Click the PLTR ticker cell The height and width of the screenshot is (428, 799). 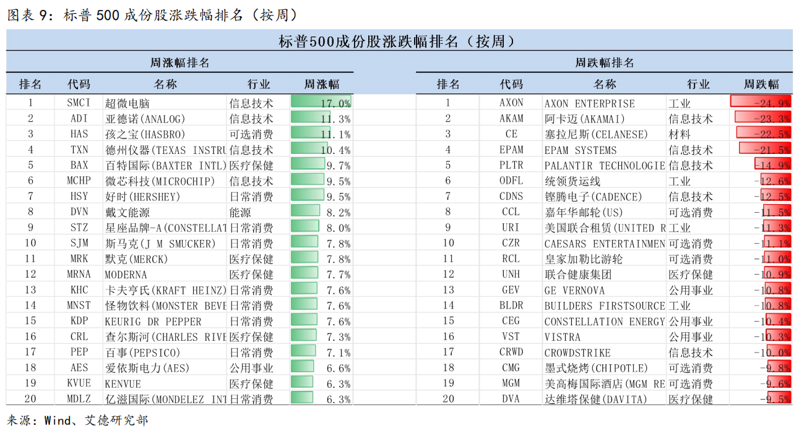pos(511,165)
